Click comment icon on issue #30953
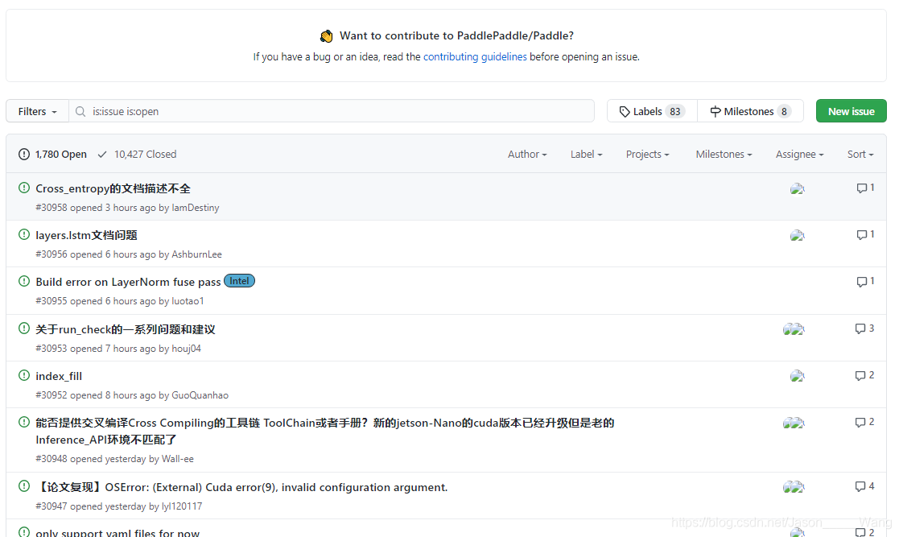899x537 pixels. click(x=860, y=328)
